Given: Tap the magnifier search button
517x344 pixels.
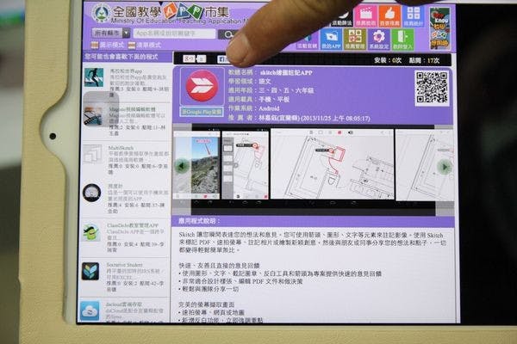Looking at the screenshot, I should coord(227,34).
